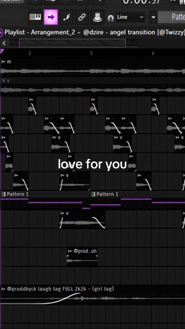The width and height of the screenshot is (185, 329).
Task: Select the '@prod..uh' audio clip waveform
Action: pyautogui.click(x=82, y=260)
